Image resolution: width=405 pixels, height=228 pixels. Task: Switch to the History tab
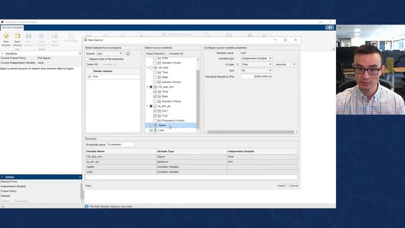pyautogui.click(x=6, y=201)
